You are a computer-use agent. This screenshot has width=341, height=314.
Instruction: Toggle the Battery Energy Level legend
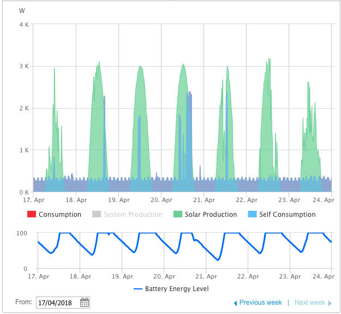(171, 289)
